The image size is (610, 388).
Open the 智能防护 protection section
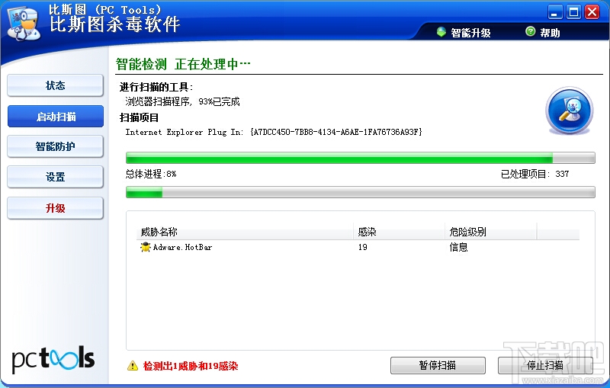tap(55, 146)
